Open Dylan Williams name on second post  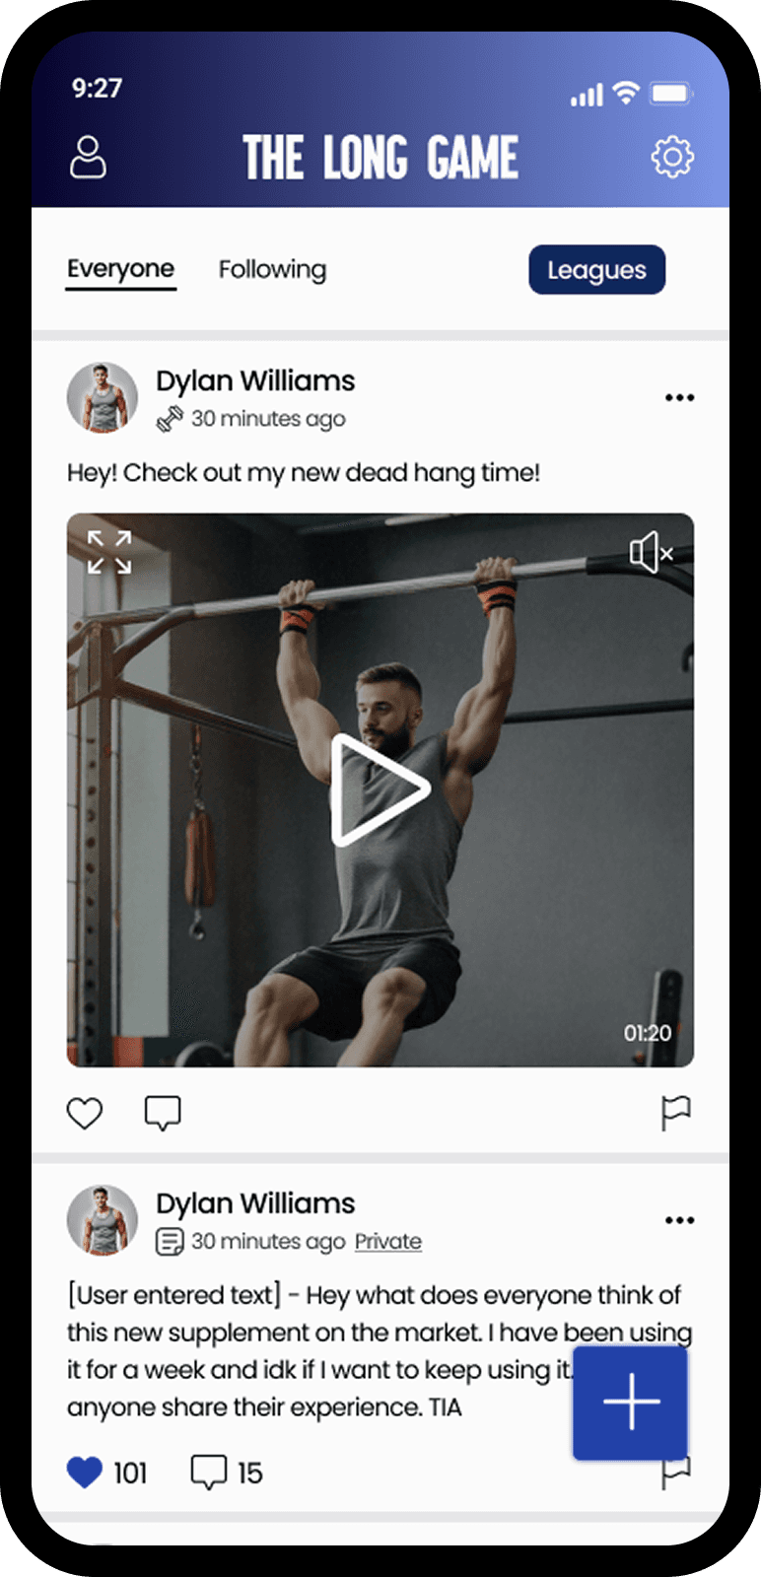point(255,1203)
